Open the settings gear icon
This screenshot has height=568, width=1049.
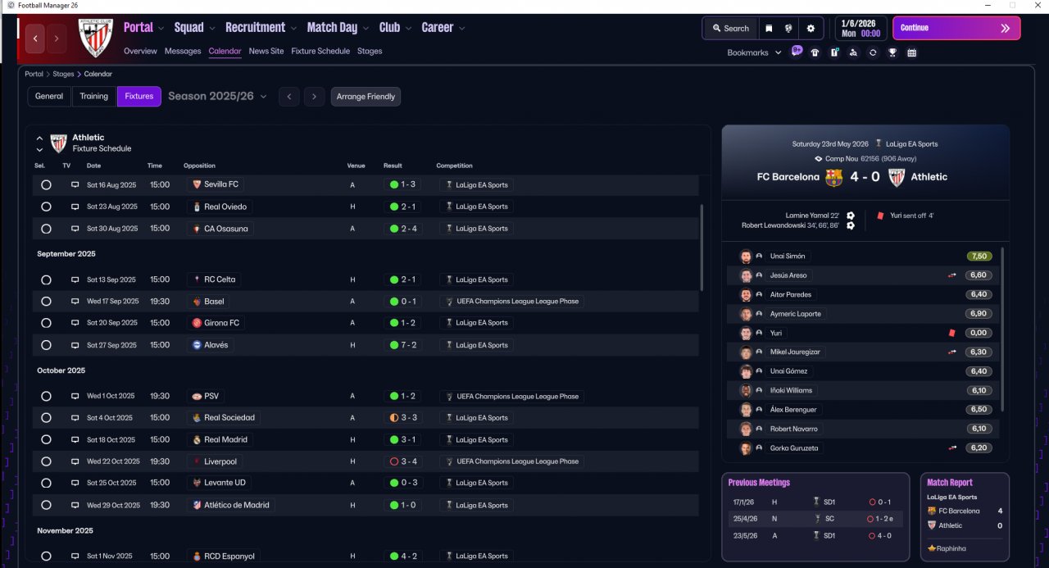[x=811, y=28]
